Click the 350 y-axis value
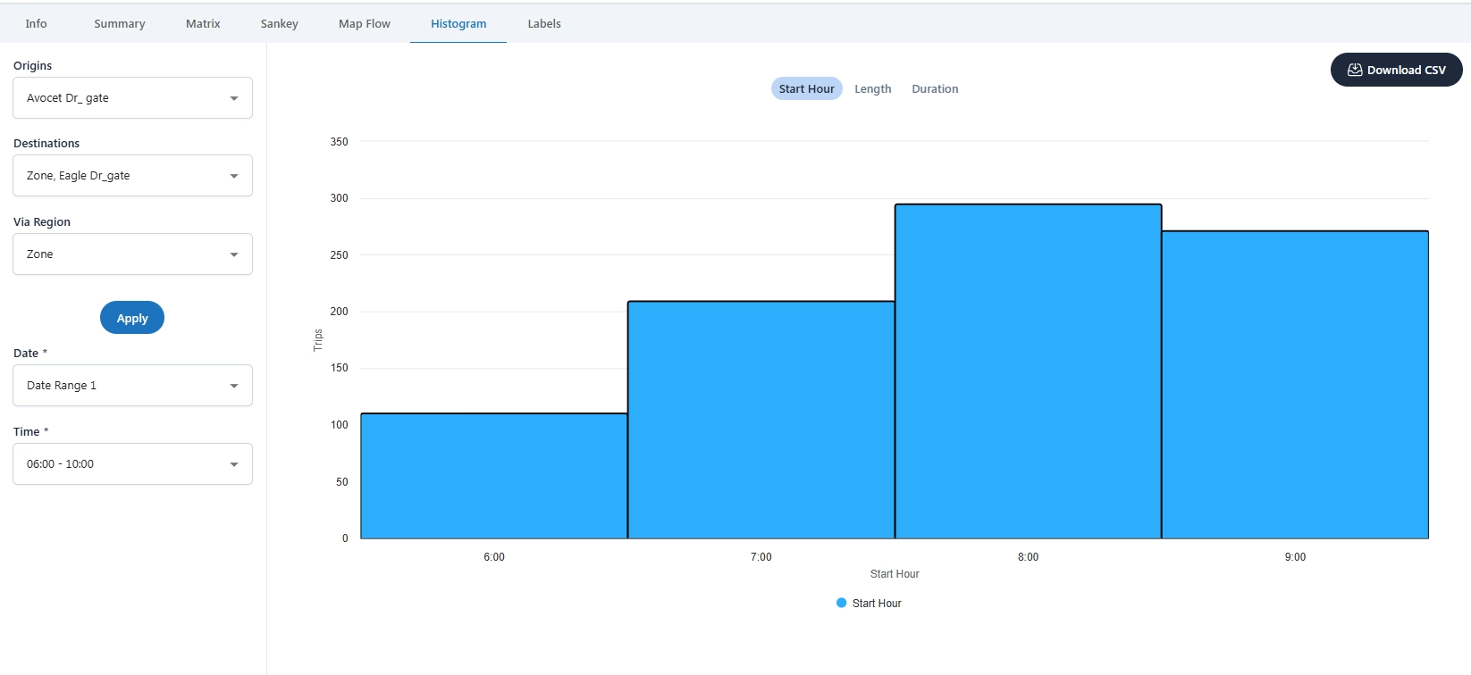 pos(339,142)
